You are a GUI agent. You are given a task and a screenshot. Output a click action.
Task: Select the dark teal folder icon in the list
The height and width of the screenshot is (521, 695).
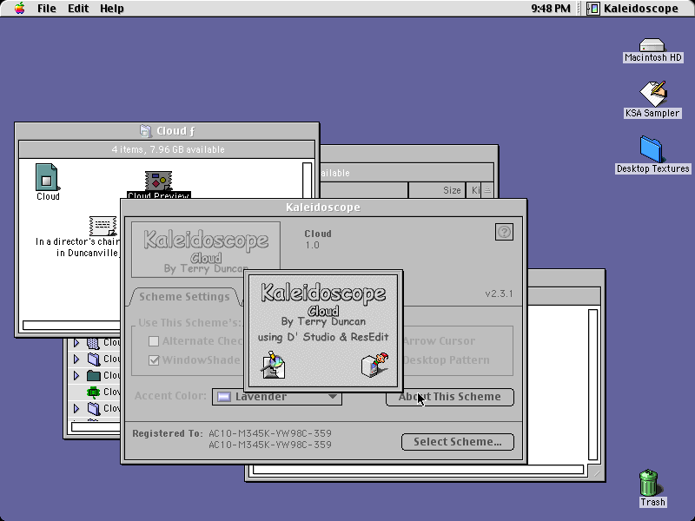click(x=94, y=376)
